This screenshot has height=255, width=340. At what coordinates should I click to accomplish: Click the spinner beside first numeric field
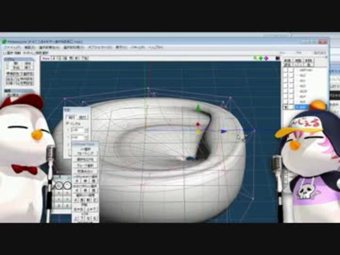click(x=86, y=130)
